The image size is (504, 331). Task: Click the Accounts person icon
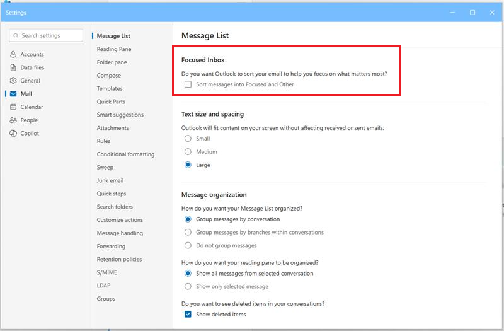[13, 54]
